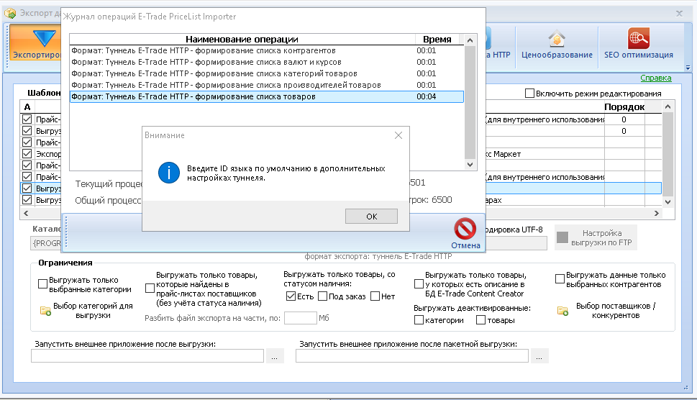
Task: Browse for external application after batch export
Action: tap(539, 356)
